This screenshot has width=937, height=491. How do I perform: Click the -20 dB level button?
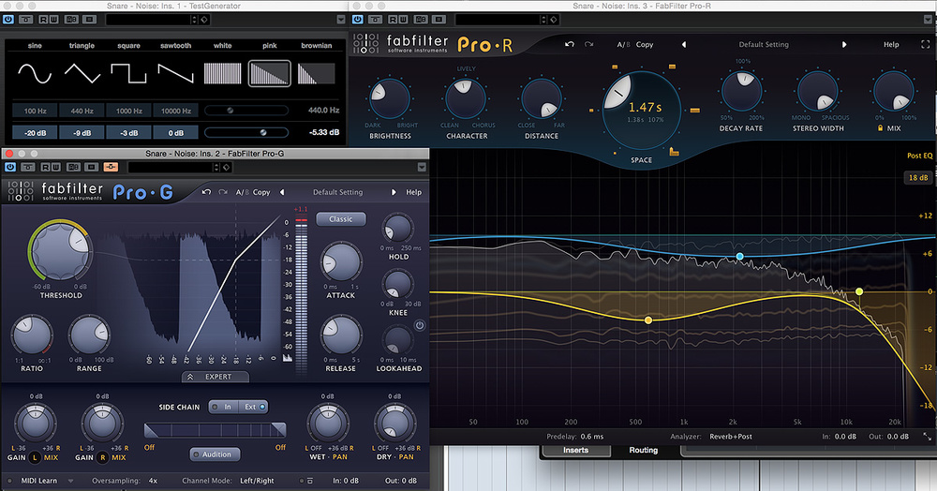(36, 133)
